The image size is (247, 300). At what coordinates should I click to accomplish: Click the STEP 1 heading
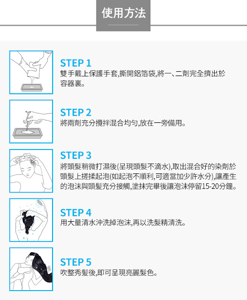tap(75, 63)
